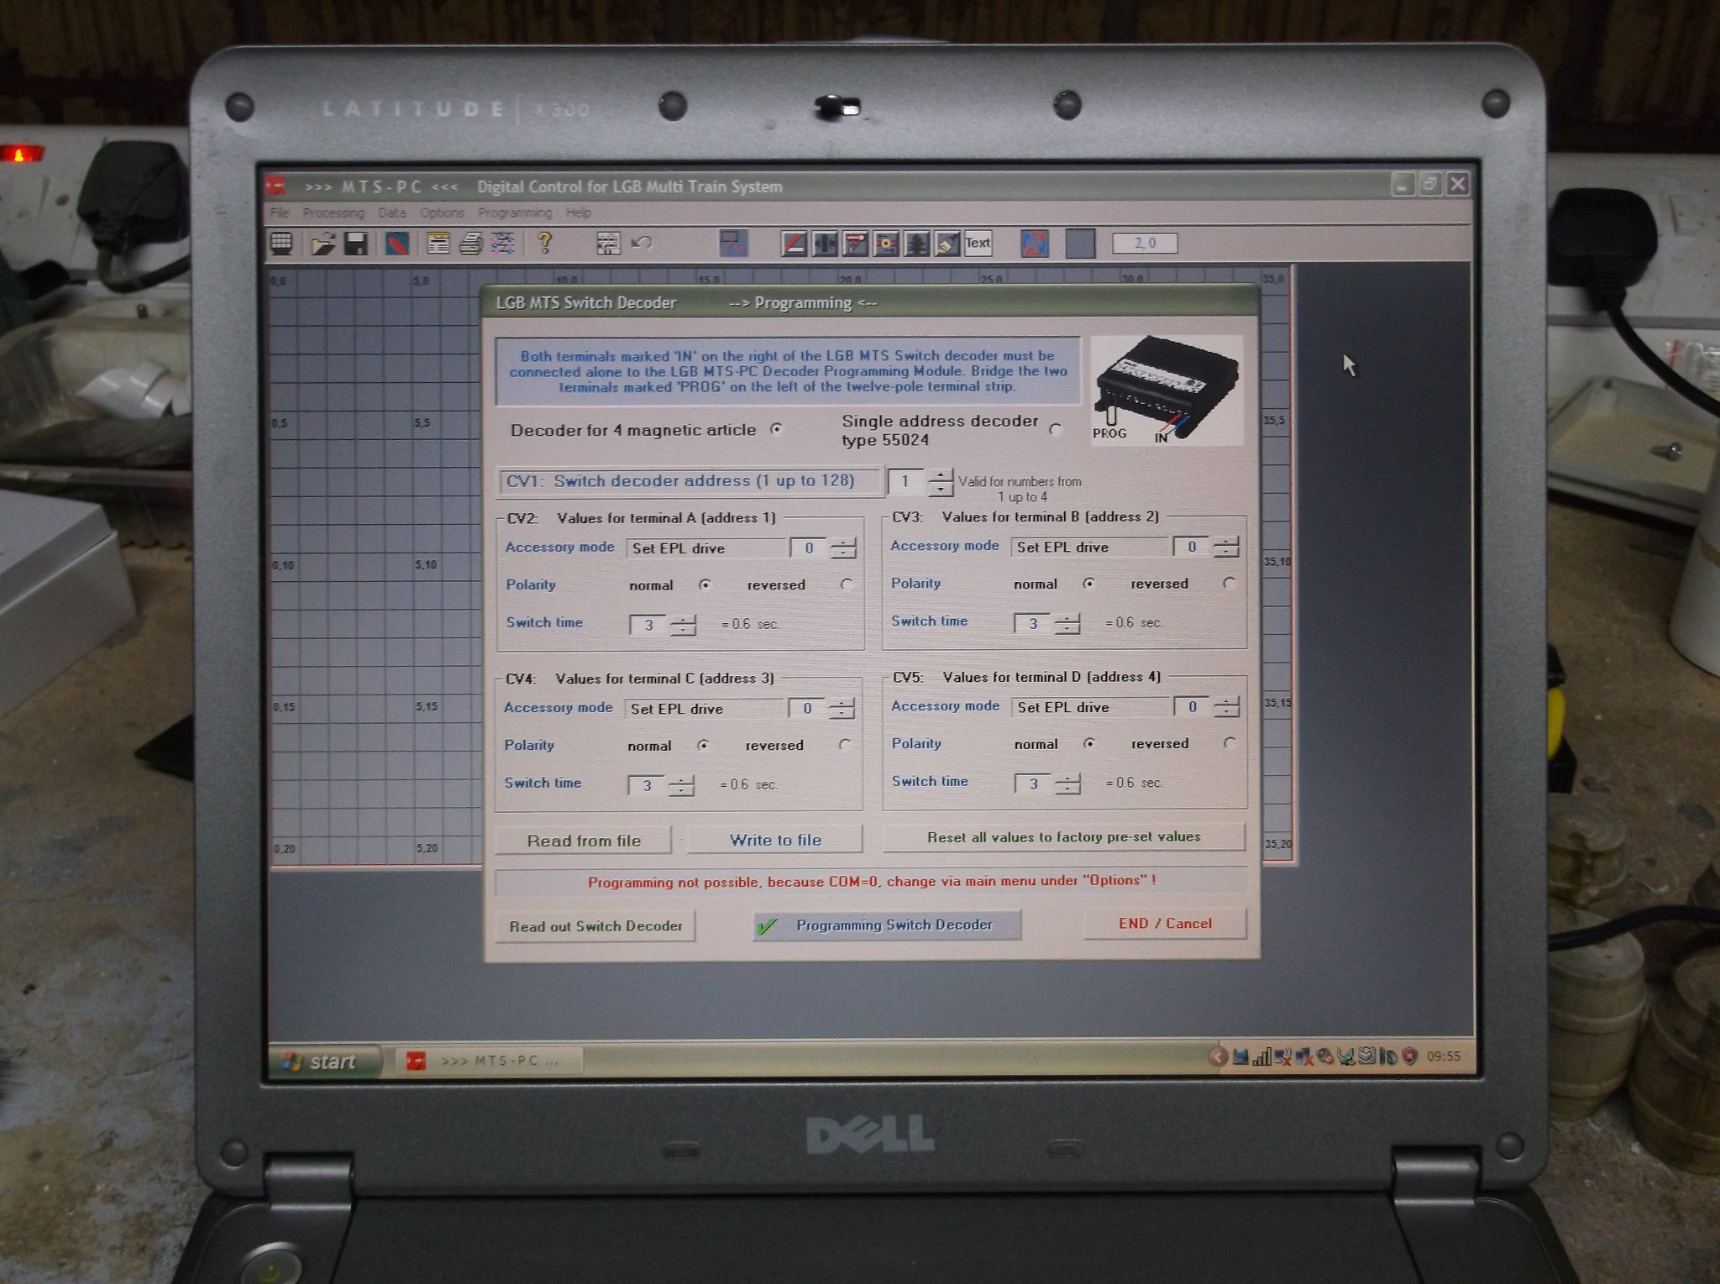
Task: Select the straight track section tool icon
Action: 825,244
